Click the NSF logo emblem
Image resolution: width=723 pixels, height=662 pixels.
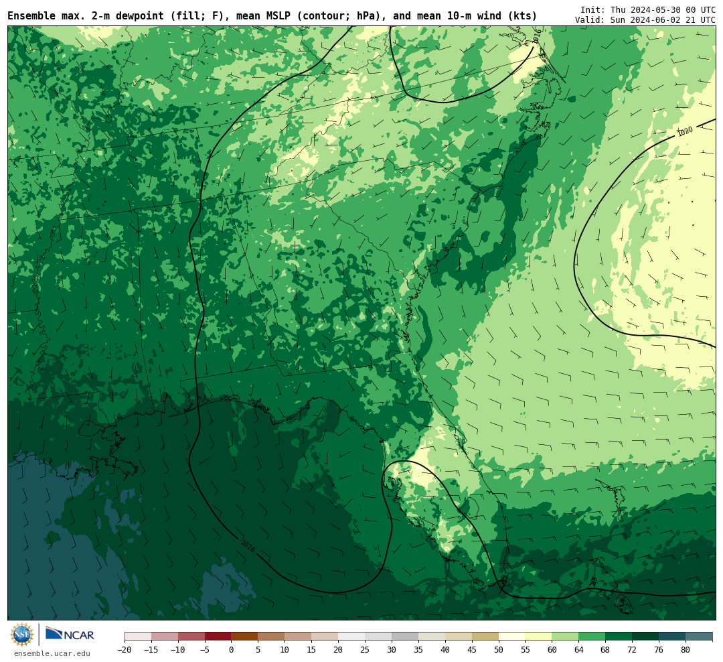[x=22, y=635]
